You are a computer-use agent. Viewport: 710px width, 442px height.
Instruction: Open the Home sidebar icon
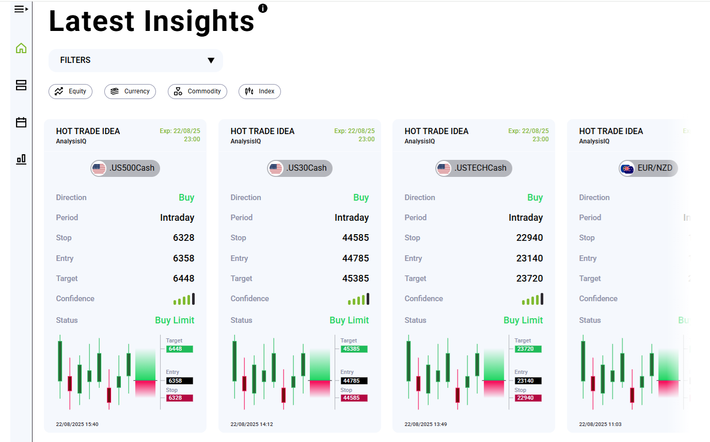pos(21,47)
